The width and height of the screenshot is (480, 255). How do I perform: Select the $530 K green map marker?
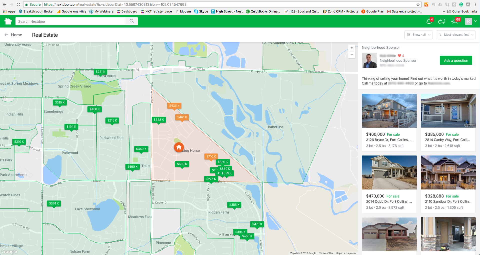182,164
